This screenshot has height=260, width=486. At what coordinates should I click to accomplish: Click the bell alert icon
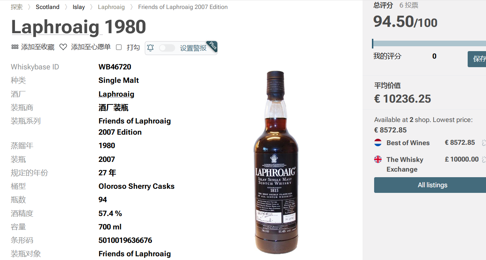pos(150,48)
